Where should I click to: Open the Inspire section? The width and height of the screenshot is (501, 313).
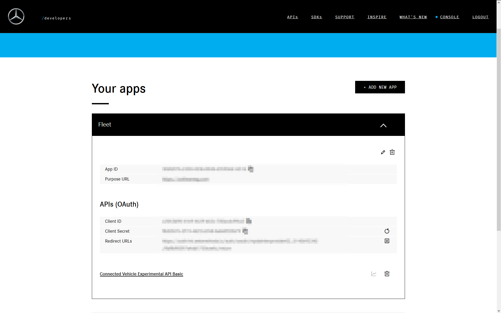pyautogui.click(x=377, y=17)
